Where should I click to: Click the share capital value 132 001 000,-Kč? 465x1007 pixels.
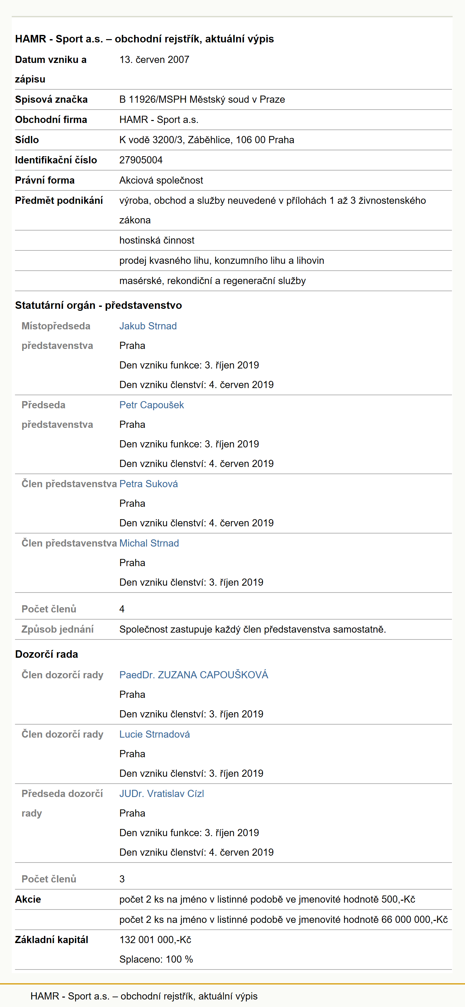pyautogui.click(x=155, y=940)
